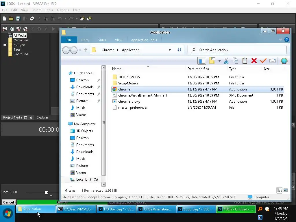Click the Forward navigation button in Explorer
Screen dimensions: 296x222
coord(74,50)
